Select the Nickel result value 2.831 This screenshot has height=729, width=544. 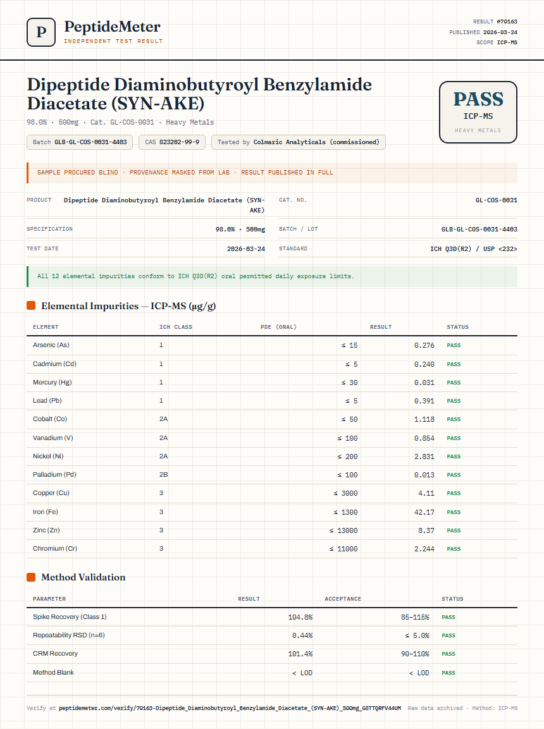click(x=424, y=456)
